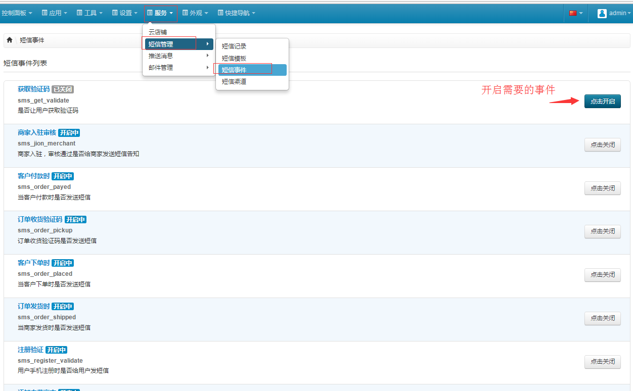Image resolution: width=633 pixels, height=391 pixels.
Task: Turn off the 客户付款时 SMS event
Action: click(x=602, y=188)
